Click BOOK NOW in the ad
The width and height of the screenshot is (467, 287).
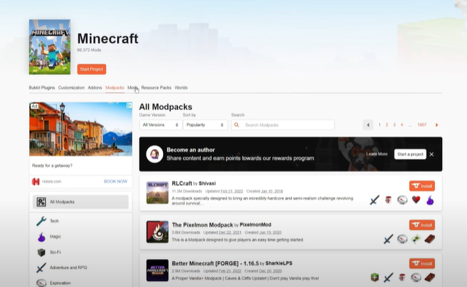(116, 181)
